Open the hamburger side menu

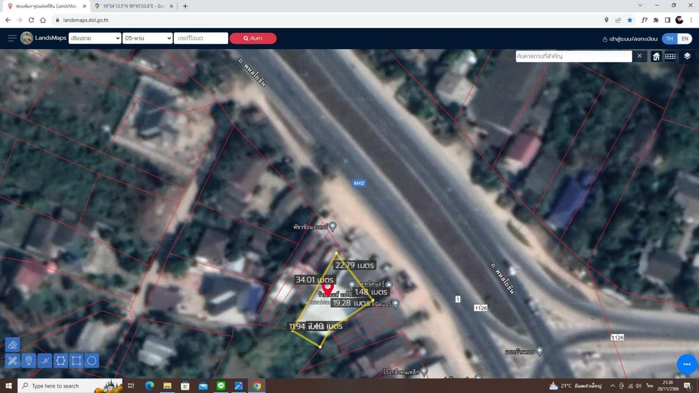point(12,38)
